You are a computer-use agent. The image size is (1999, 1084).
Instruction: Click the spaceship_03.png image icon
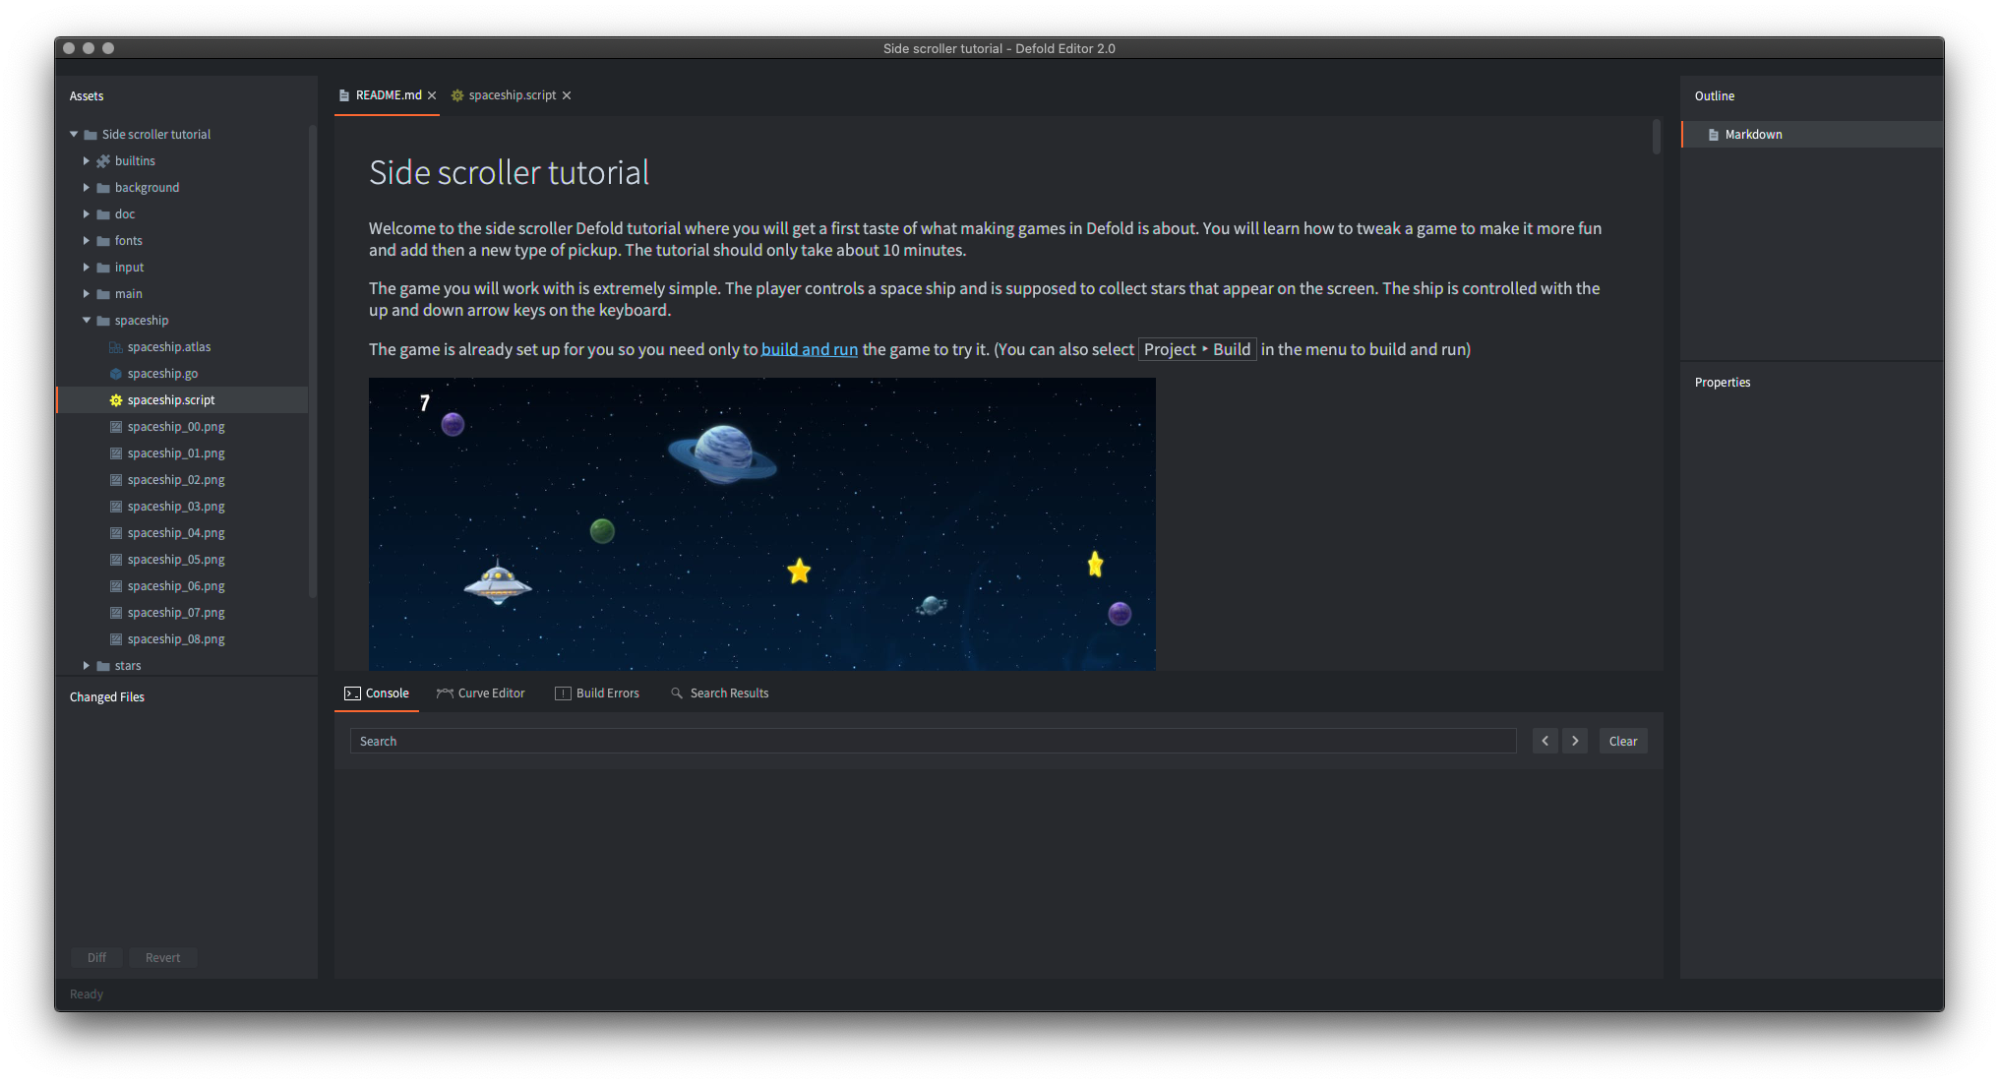click(116, 507)
